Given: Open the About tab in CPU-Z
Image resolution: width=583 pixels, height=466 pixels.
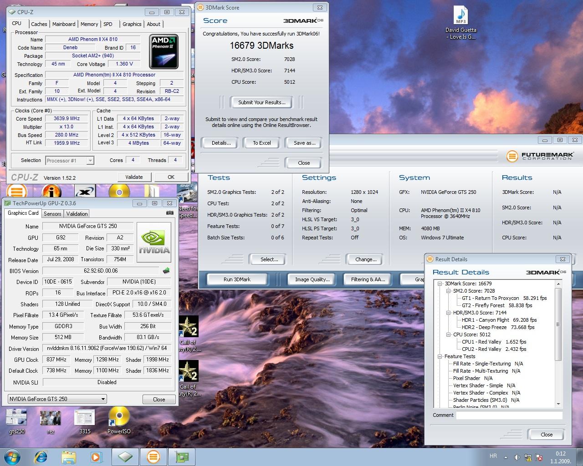Looking at the screenshot, I should [x=153, y=24].
